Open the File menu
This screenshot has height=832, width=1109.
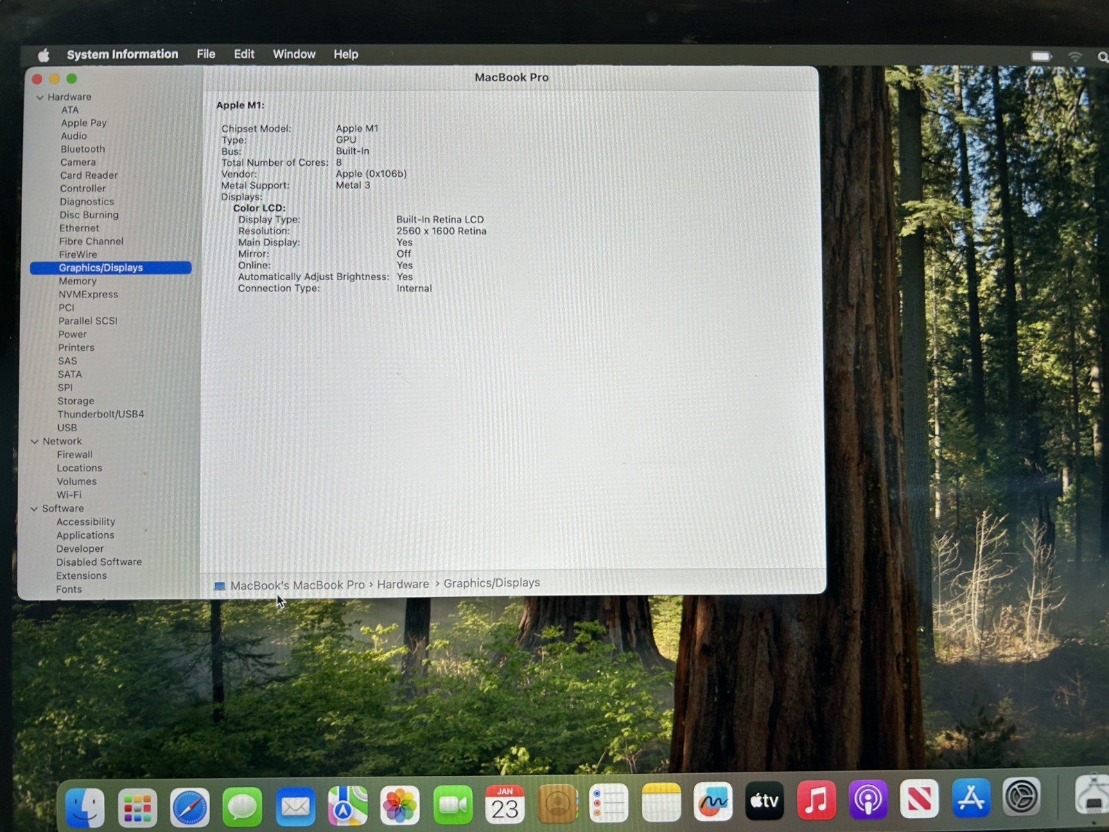point(206,54)
